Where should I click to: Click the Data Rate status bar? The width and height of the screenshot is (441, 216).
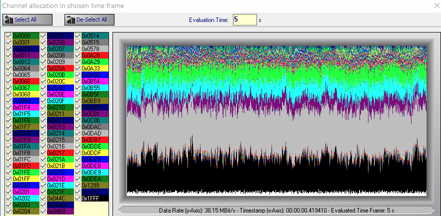click(276, 210)
